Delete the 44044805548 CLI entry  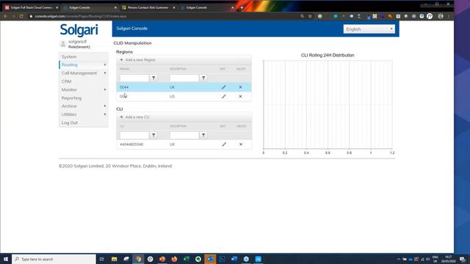(241, 144)
